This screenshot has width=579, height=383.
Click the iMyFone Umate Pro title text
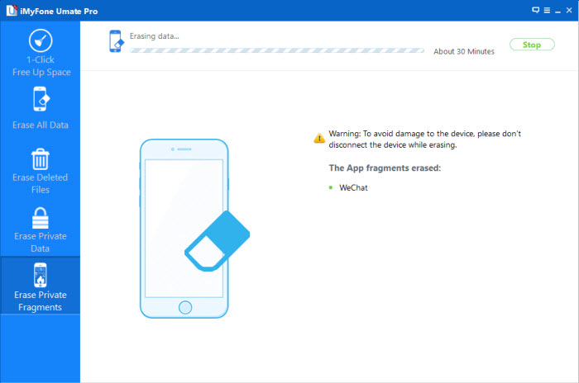(x=59, y=11)
